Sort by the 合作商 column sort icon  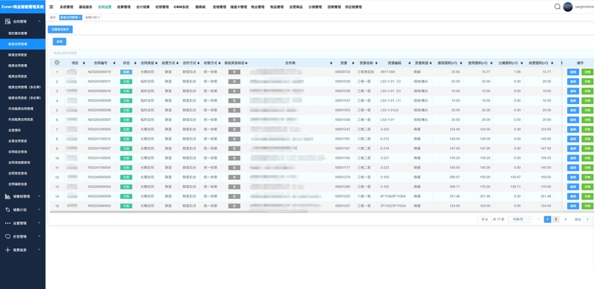click(x=331, y=63)
